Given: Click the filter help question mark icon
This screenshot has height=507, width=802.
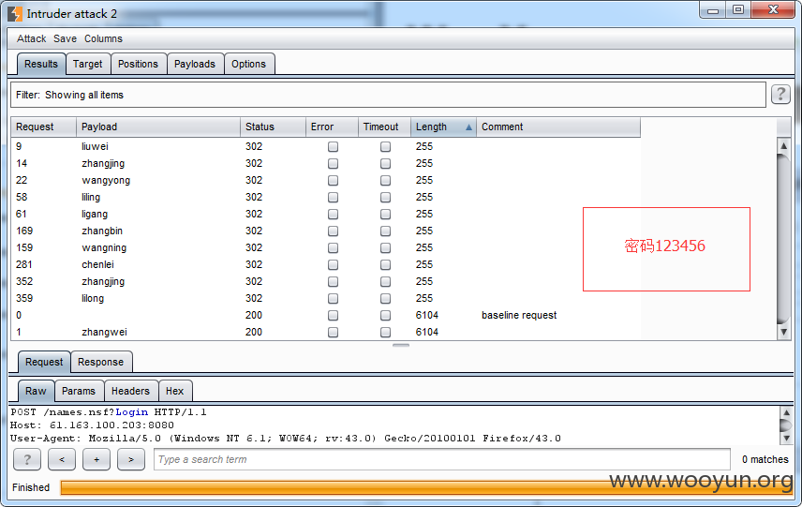Looking at the screenshot, I should tap(780, 94).
